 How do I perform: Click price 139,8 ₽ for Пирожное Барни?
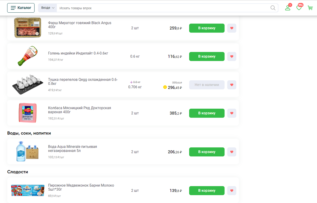click(x=176, y=191)
